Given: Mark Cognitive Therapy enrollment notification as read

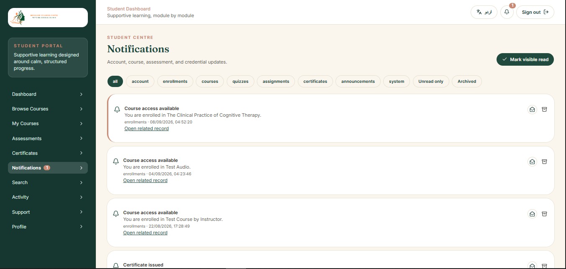Looking at the screenshot, I should 532,109.
